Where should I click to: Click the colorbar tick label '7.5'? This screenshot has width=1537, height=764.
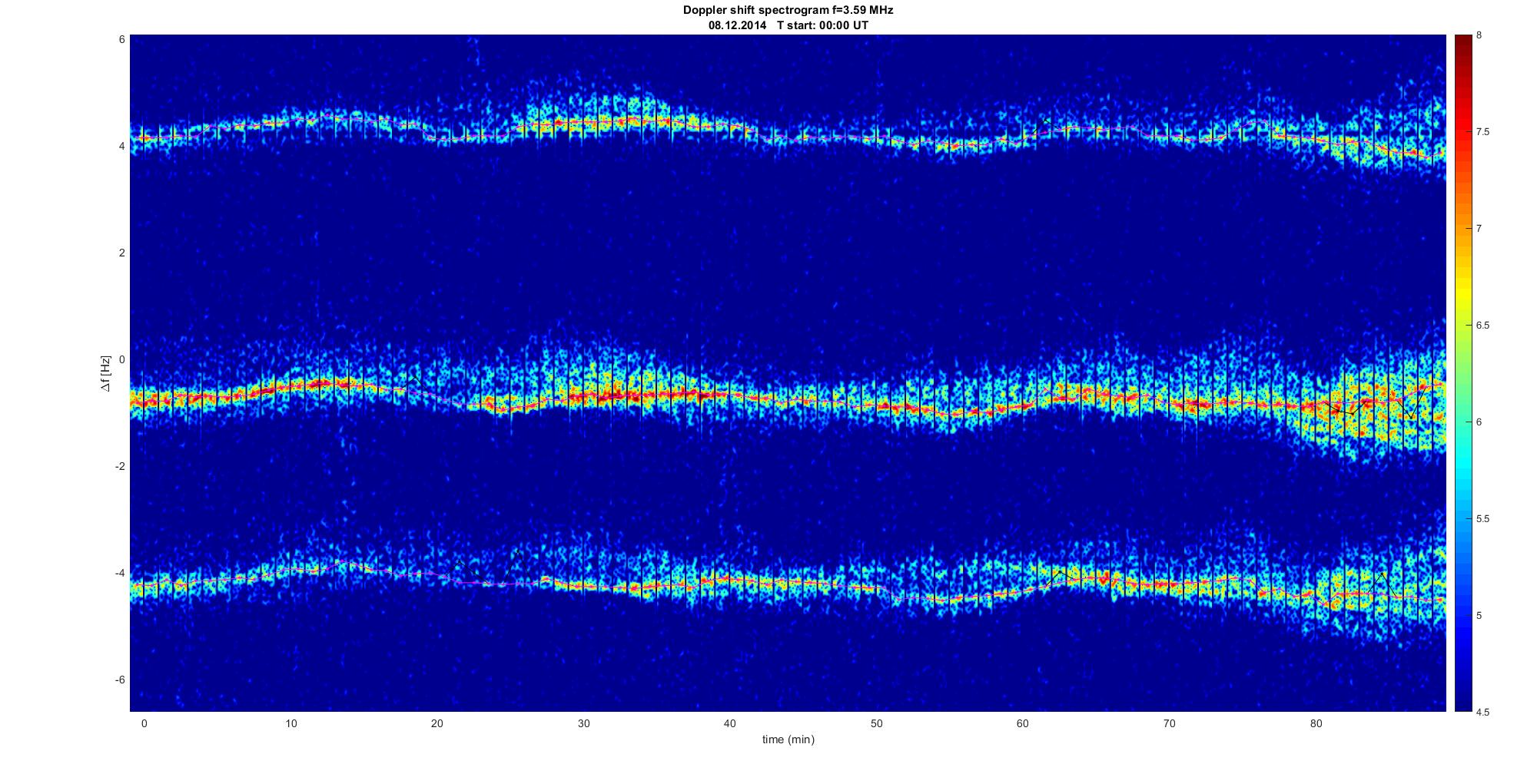coord(1483,132)
